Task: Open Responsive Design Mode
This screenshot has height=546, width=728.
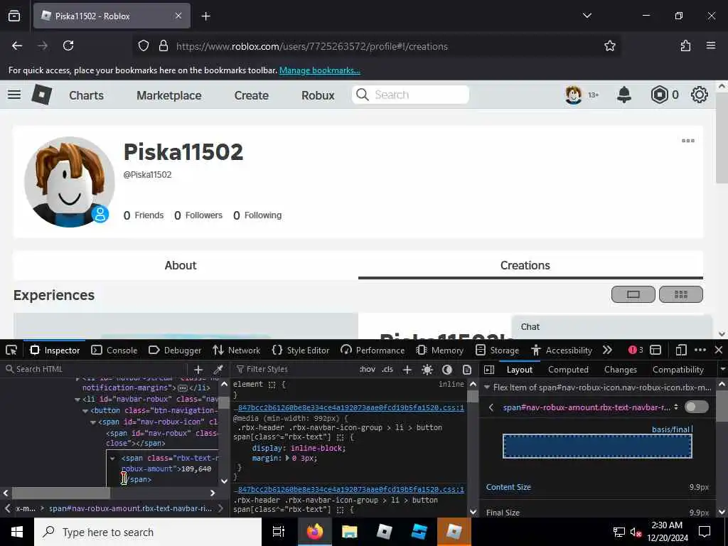Action: [x=681, y=350]
